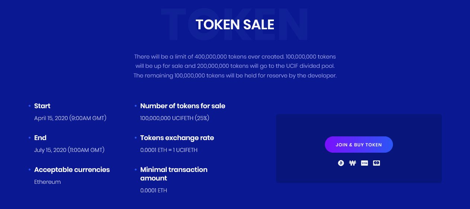
Task: Choose the Visa card icon
Action: pyautogui.click(x=364, y=163)
